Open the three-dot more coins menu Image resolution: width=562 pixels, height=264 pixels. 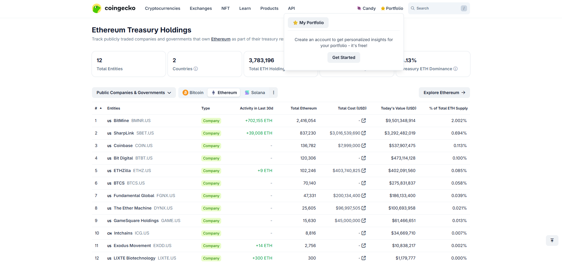click(274, 93)
